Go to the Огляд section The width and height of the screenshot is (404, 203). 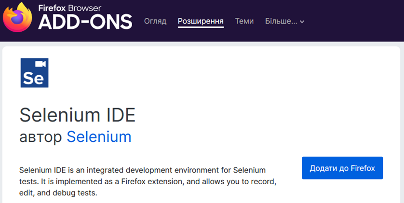coord(155,21)
